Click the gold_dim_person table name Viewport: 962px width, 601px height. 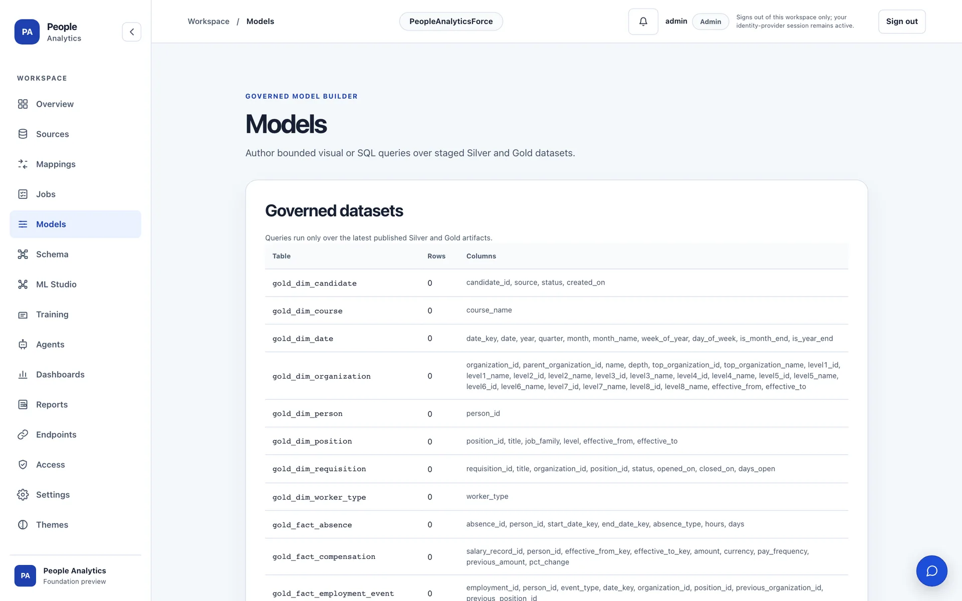(x=307, y=414)
